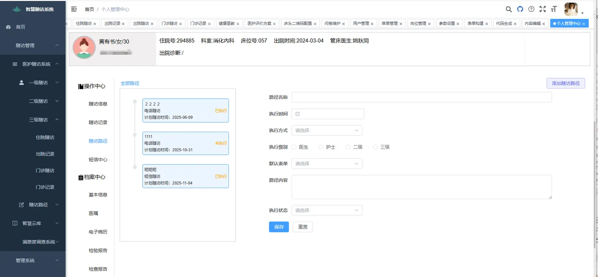Open the search magnifier icon
This screenshot has width=598, height=277.
pos(509,9)
